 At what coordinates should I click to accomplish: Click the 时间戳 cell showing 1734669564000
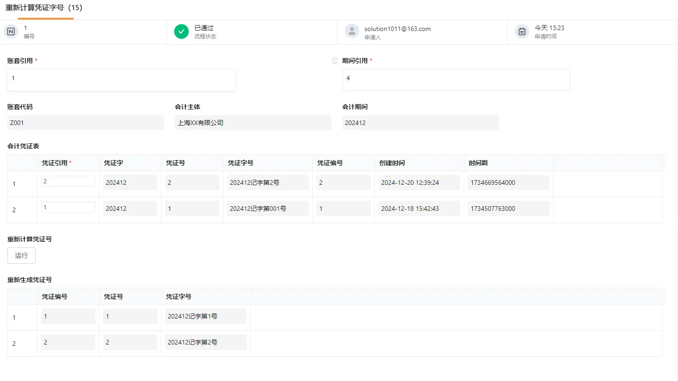(508, 182)
